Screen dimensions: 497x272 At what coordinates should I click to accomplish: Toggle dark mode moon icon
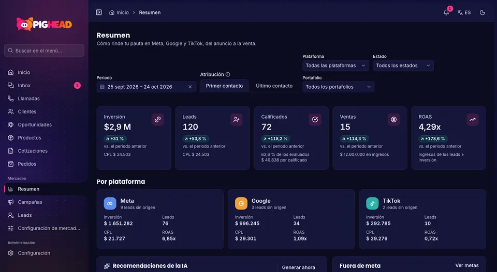(x=483, y=12)
